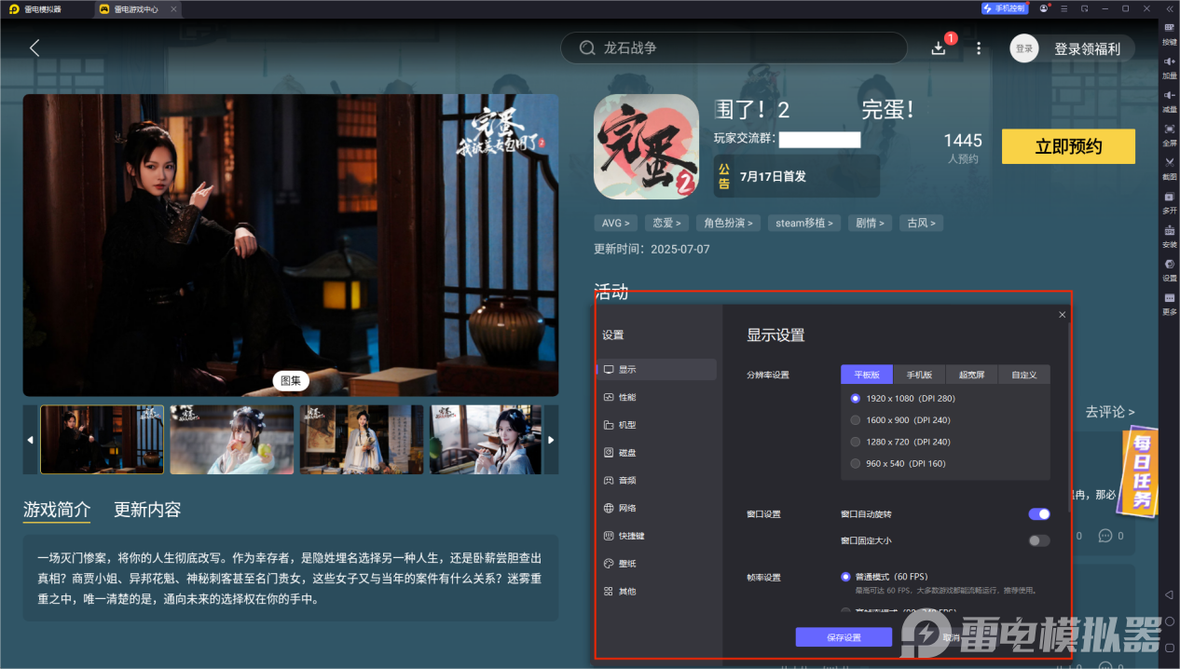Open the 图集 gallery button
1180x669 pixels.
pyautogui.click(x=291, y=380)
